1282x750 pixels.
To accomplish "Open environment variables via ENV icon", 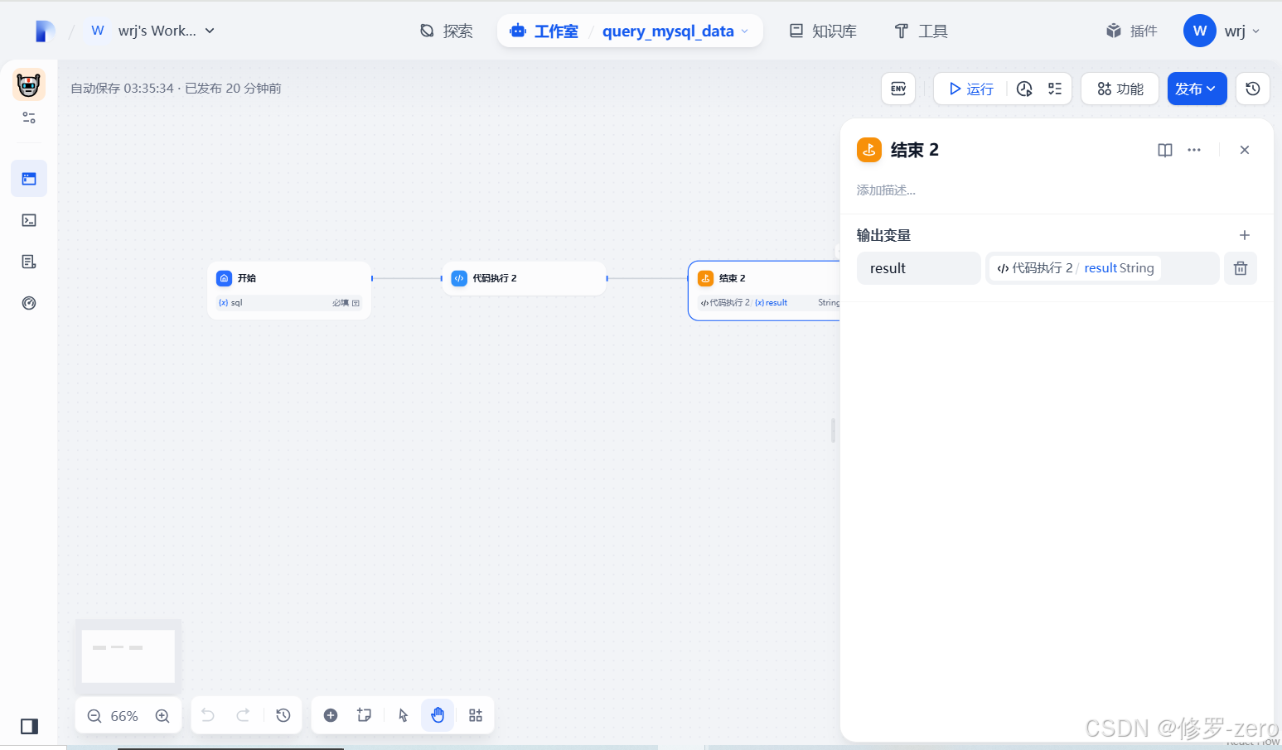I will [898, 89].
